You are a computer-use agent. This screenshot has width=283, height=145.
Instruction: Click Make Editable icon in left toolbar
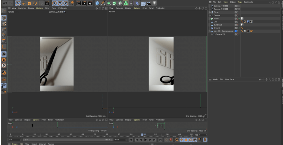point(4,11)
